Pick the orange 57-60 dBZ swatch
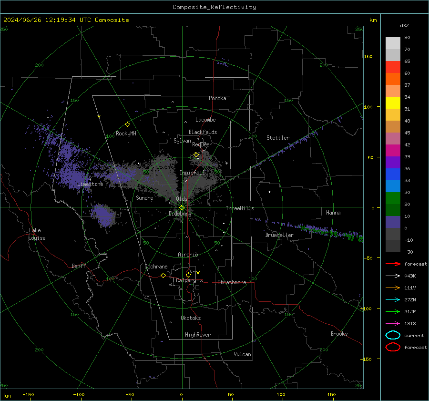 click(x=393, y=79)
